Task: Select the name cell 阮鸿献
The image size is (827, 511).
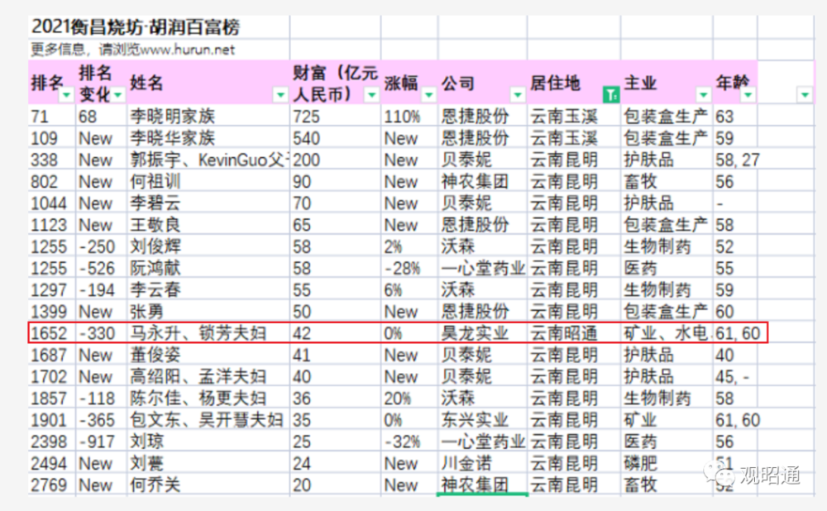Action: 208,268
